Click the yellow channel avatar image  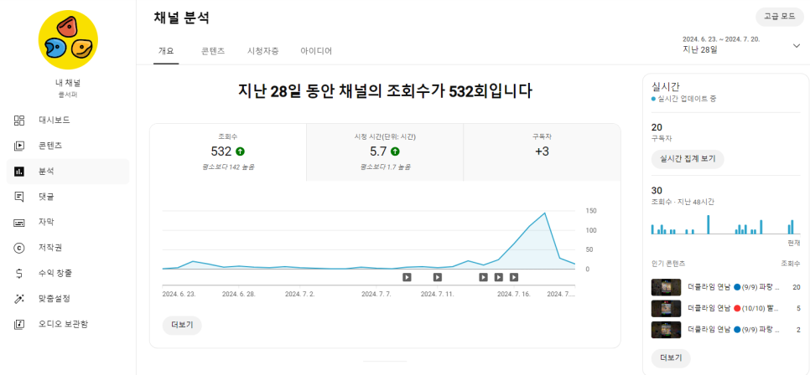click(x=68, y=39)
